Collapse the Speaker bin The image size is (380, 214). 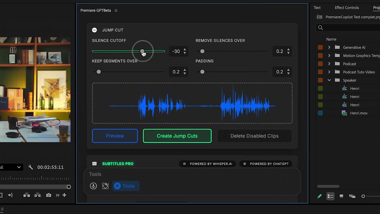click(x=329, y=80)
